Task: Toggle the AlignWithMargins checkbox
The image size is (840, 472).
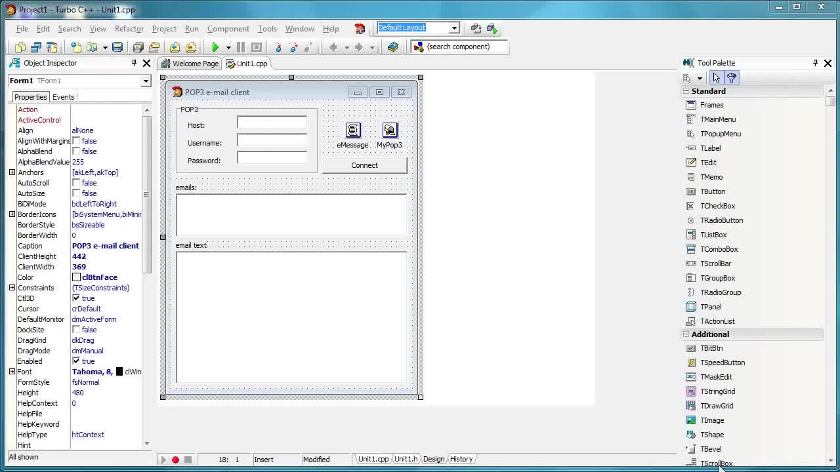Action: pyautogui.click(x=76, y=141)
